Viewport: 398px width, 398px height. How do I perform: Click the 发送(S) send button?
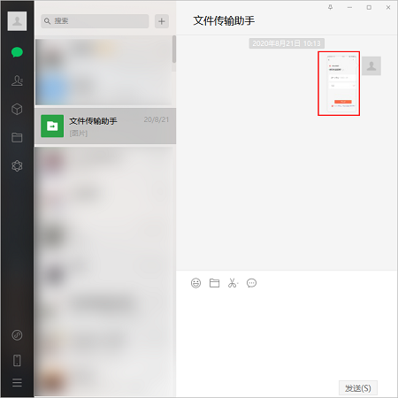click(x=358, y=388)
